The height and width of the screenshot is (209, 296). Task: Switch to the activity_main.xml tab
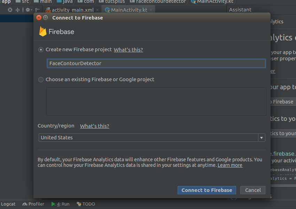(x=71, y=10)
